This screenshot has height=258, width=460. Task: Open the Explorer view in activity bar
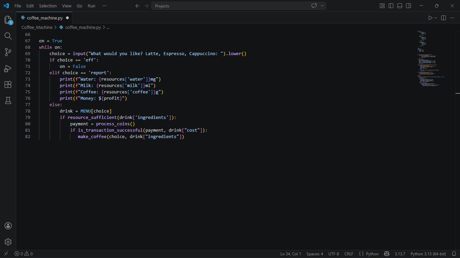tap(8, 20)
